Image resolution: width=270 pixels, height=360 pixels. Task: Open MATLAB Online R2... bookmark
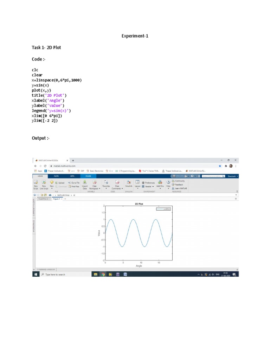click(x=195, y=171)
